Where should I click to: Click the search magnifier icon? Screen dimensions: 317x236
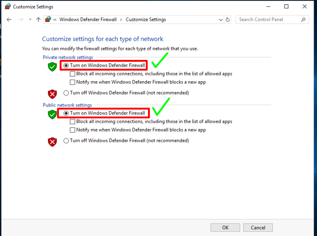click(303, 19)
